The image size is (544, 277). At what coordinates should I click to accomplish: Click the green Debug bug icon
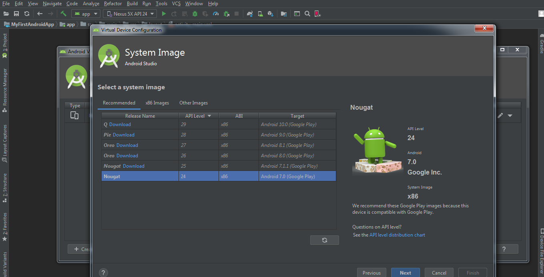[x=195, y=14]
